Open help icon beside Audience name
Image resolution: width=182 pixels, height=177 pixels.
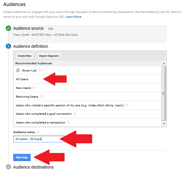[x=38, y=132]
